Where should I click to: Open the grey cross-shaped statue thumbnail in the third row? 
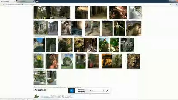tap(127, 45)
